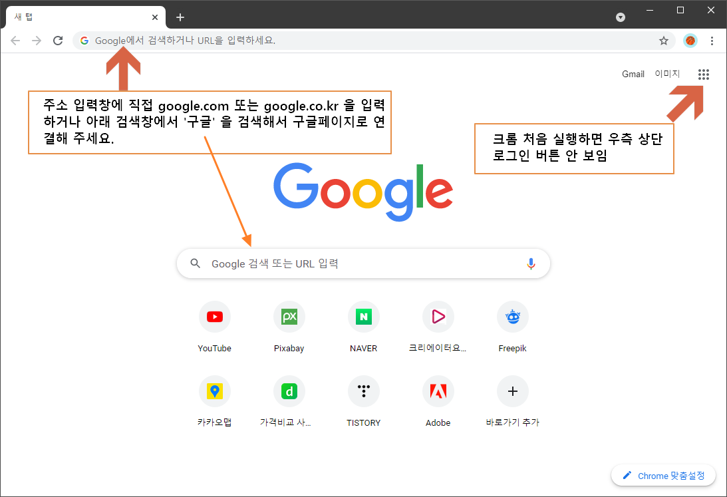Open the Gmail link
Image resolution: width=727 pixels, height=497 pixels.
point(633,74)
